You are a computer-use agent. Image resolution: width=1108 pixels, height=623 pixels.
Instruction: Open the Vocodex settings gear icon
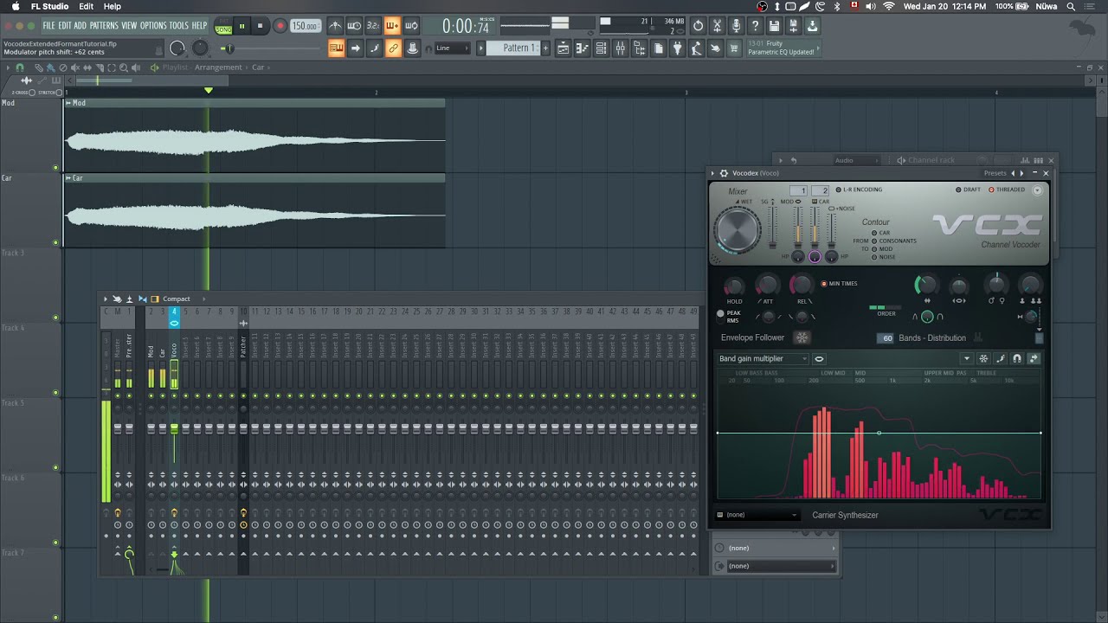click(x=724, y=173)
